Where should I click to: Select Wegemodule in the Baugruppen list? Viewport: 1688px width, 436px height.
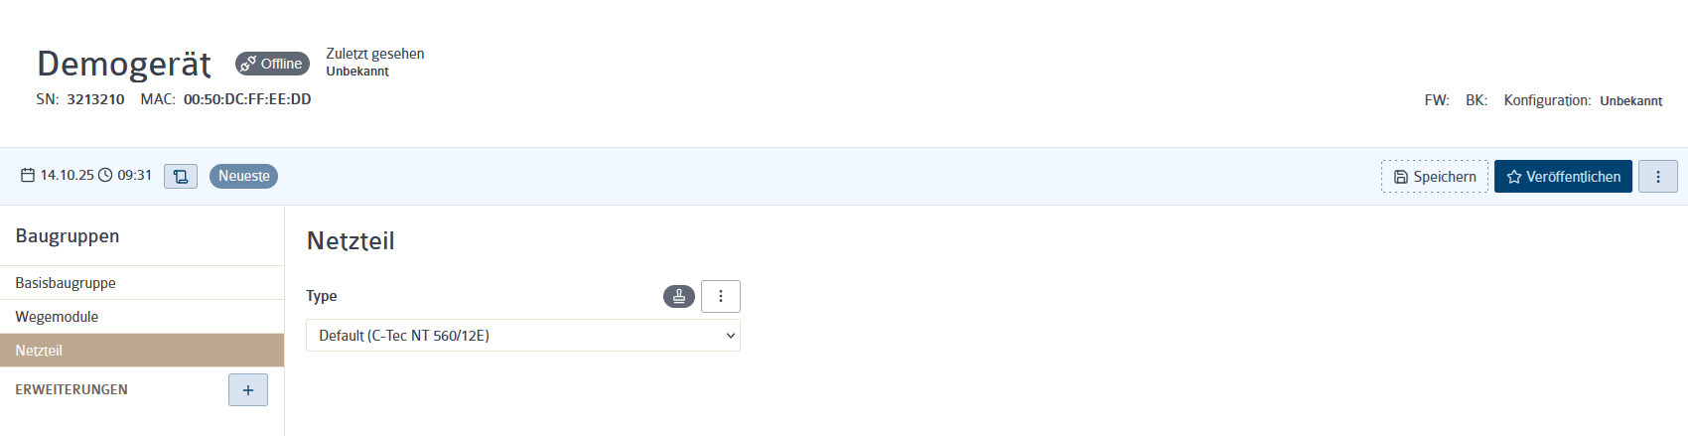(142, 317)
